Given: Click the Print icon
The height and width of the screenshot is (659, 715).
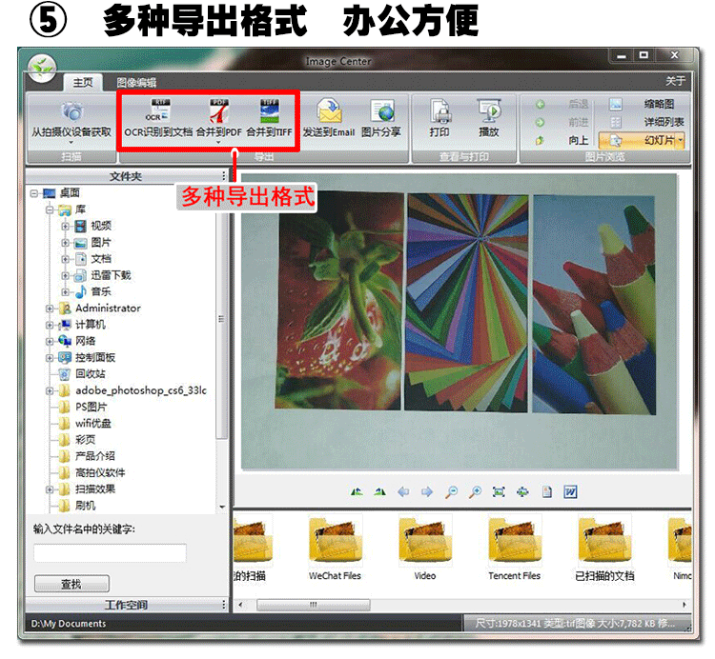Looking at the screenshot, I should point(439,110).
